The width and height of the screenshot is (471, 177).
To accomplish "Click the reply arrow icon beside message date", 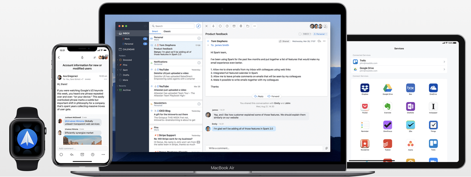I will point(319,41).
